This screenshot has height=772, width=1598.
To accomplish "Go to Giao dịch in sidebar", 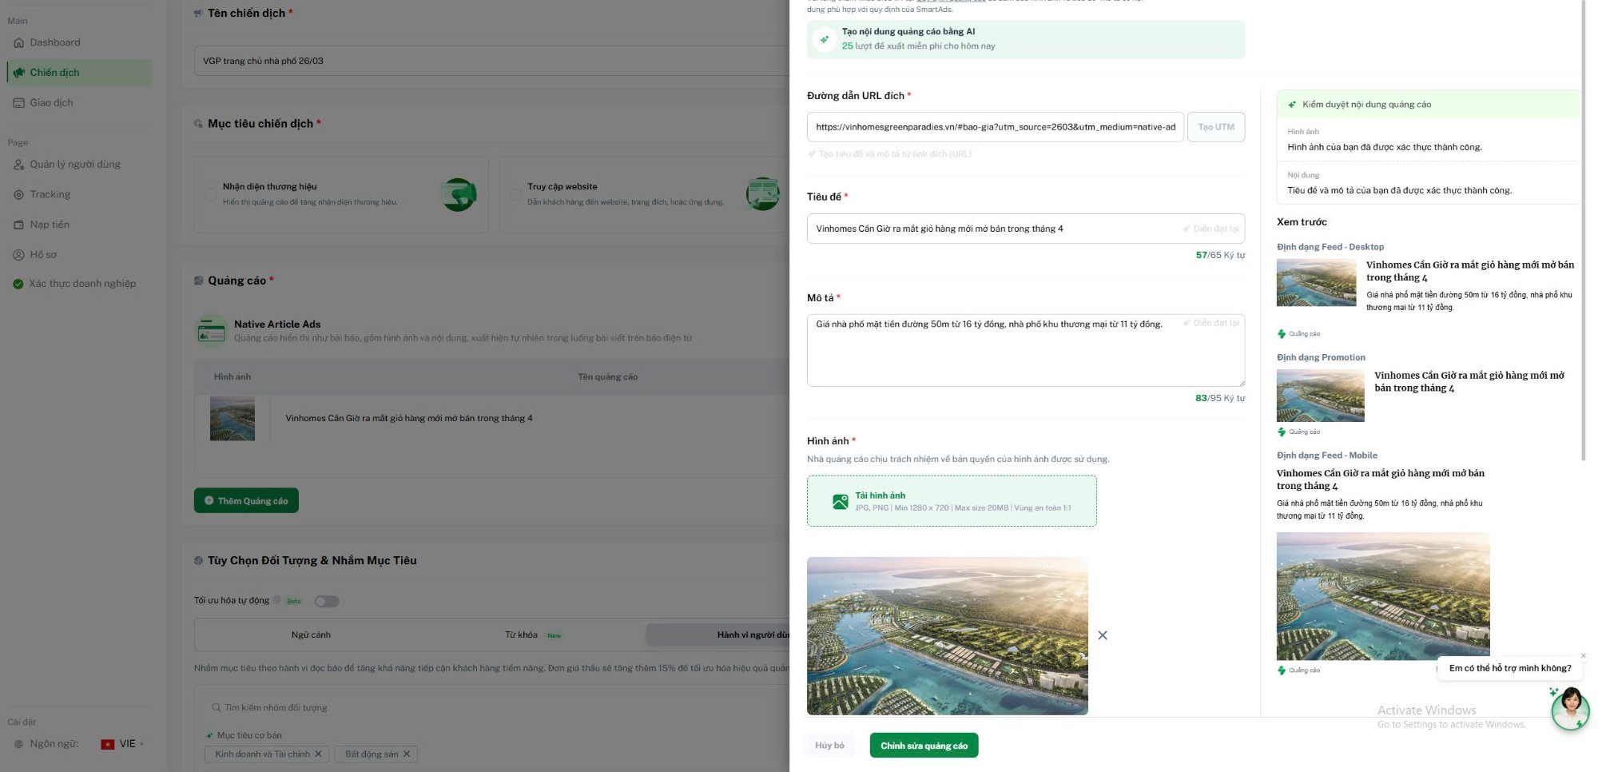I will tap(51, 102).
